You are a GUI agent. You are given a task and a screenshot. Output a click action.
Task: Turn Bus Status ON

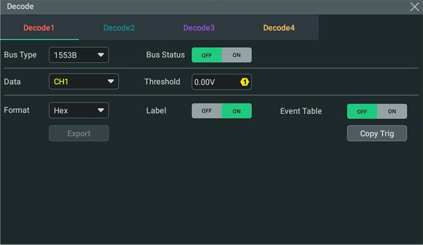coord(236,55)
